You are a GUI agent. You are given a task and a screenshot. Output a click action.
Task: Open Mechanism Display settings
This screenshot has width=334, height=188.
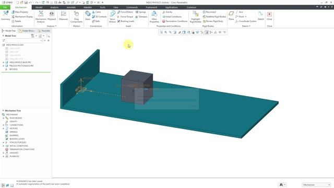[x=22, y=17]
